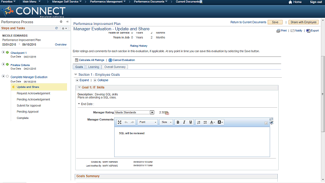Open Performance Management breadcrumb menu
Screen dimensions: 325x183
coord(108,2)
